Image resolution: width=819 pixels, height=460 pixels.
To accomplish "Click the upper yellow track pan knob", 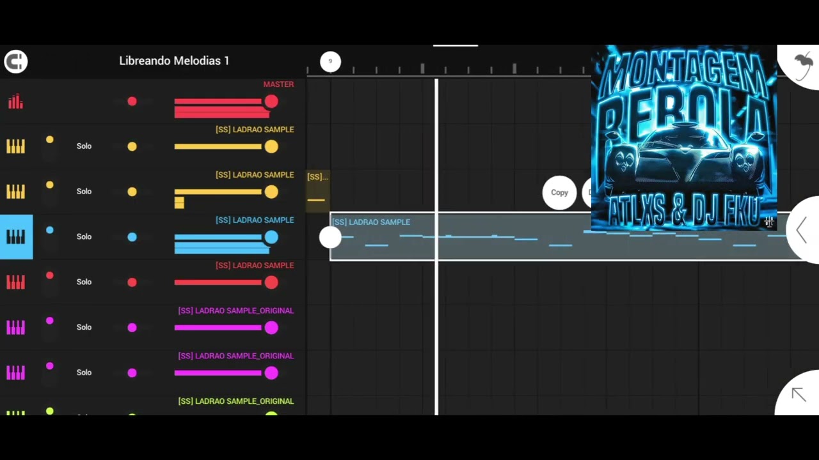I will pos(132,146).
